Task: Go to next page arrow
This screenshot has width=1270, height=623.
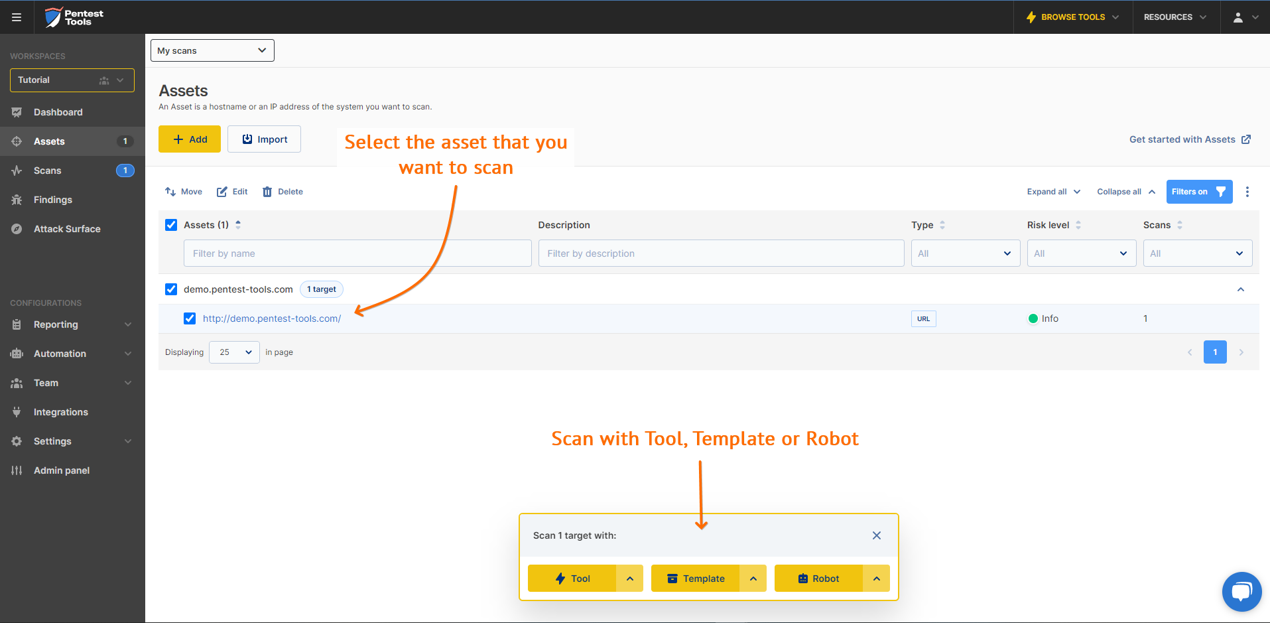Action: [1241, 352]
